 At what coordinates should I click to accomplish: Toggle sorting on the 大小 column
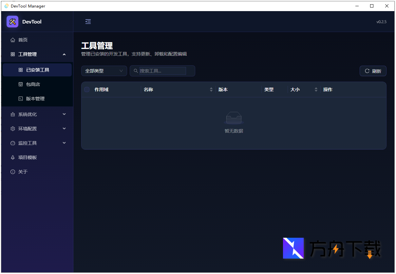coord(316,89)
